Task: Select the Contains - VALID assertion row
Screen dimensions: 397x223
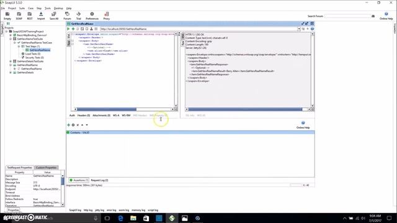Action: point(190,133)
